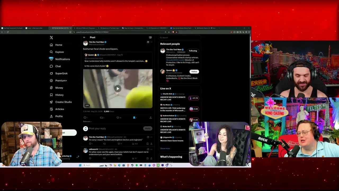Open more options on Tim's reply comment
Screen dimensions: 339x191
click(x=151, y=137)
